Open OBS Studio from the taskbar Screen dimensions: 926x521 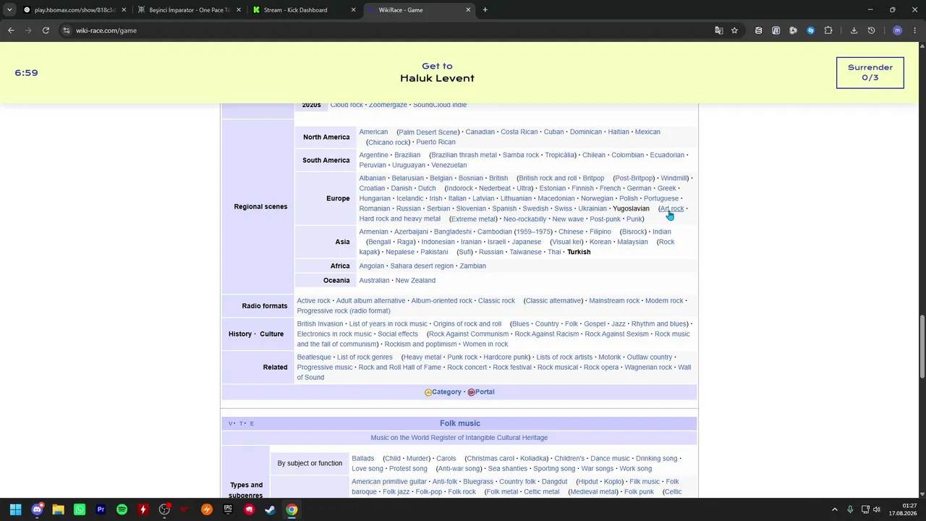pos(164,509)
